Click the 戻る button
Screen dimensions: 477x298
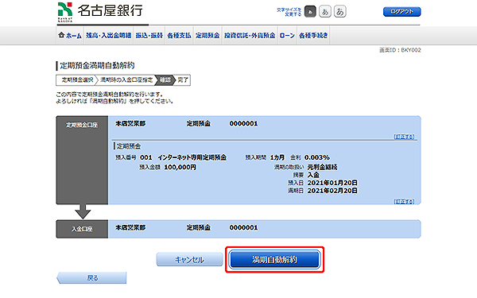(x=91, y=277)
